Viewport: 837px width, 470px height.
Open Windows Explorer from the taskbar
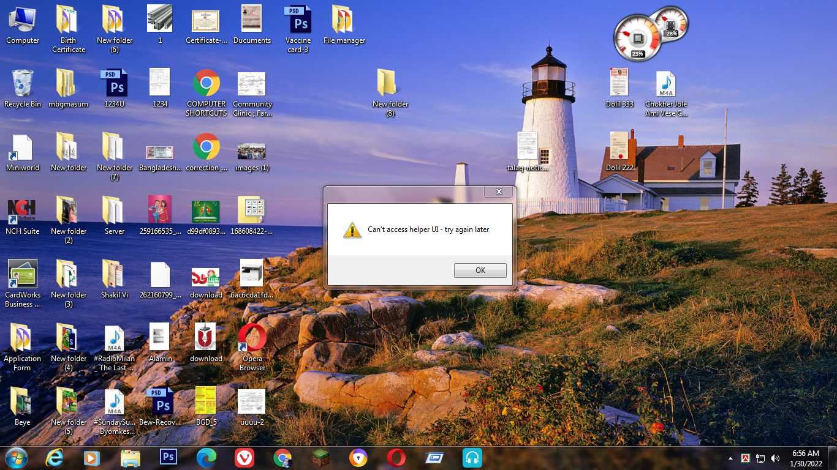coord(130,458)
